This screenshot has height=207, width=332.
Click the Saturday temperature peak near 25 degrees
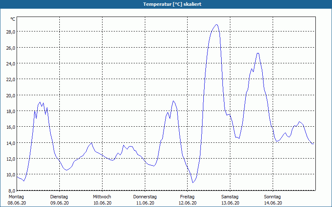coord(258,53)
